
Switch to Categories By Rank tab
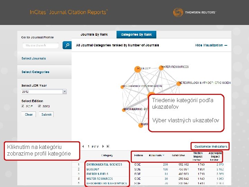coord(136,35)
